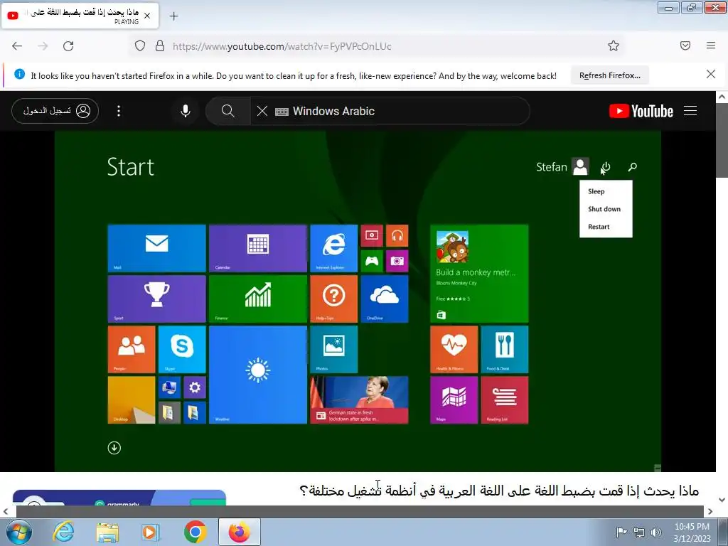728x546 pixels.
Task: Click the OneDrive cloud tile
Action: click(x=385, y=299)
